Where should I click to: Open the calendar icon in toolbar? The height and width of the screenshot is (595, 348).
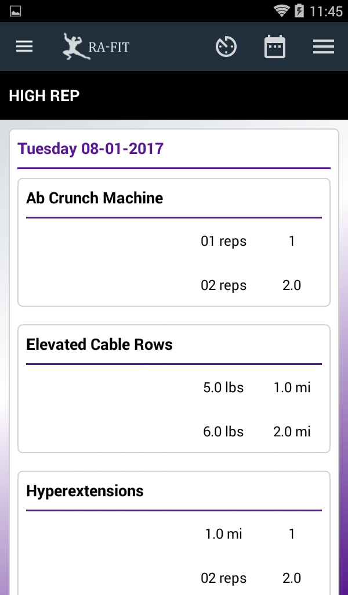click(275, 47)
